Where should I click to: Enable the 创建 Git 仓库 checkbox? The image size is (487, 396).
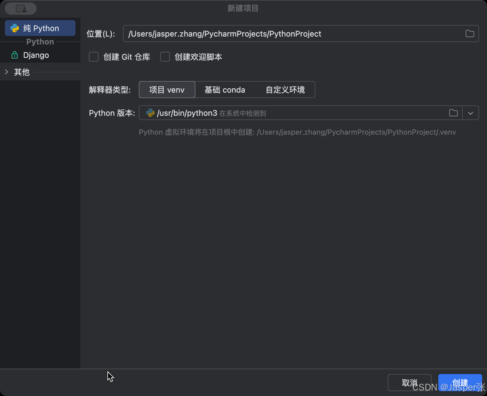94,57
